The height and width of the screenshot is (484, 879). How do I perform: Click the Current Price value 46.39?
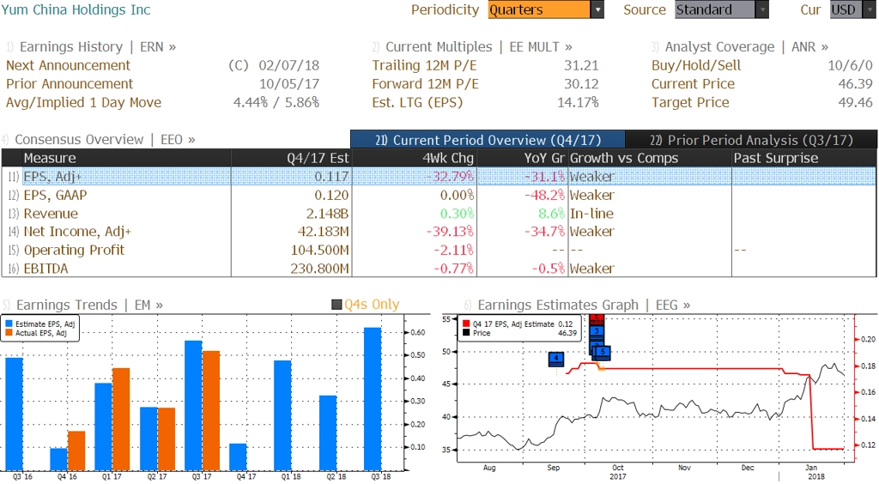coord(856,84)
